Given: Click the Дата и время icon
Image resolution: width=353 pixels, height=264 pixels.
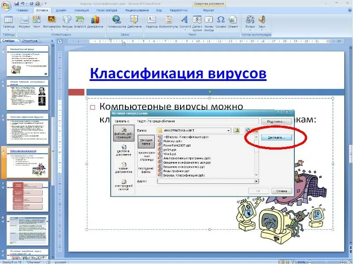Looking at the screenshot, I should click(197, 24).
